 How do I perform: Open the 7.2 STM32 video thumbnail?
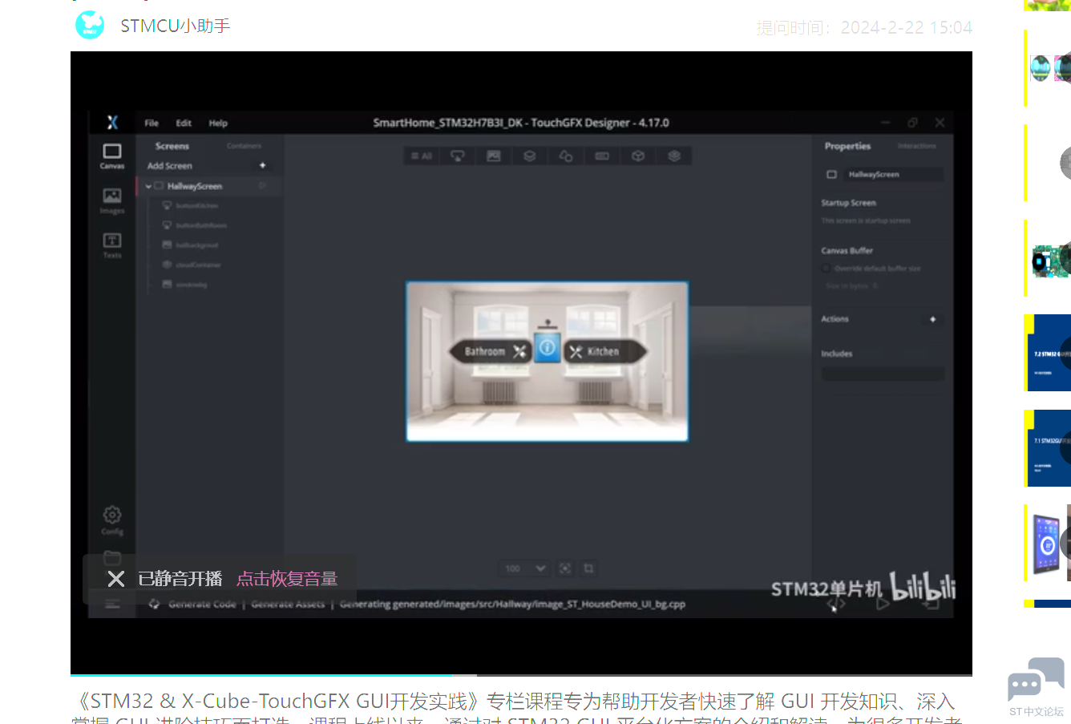1048,353
